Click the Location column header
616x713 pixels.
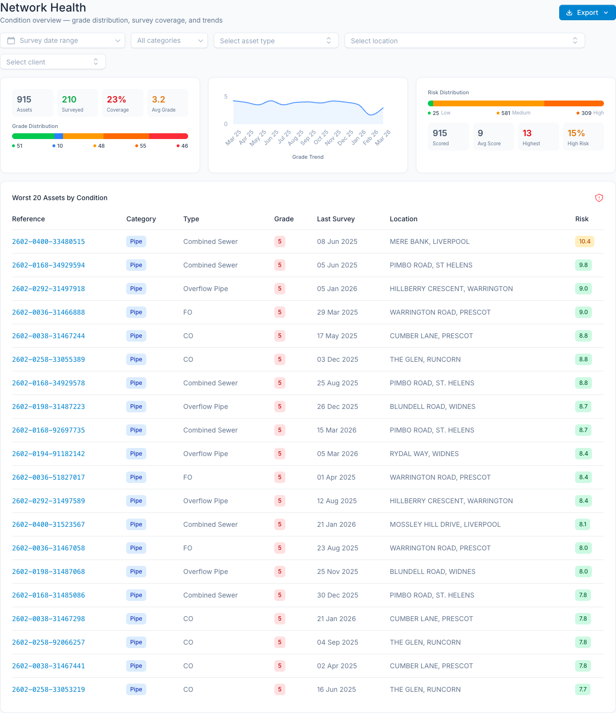pyautogui.click(x=404, y=219)
